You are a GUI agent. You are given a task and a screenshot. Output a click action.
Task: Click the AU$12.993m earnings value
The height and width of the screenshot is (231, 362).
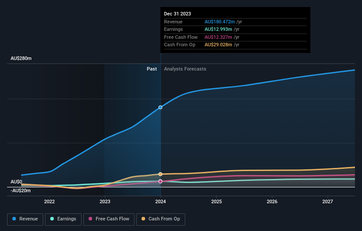[x=218, y=29]
